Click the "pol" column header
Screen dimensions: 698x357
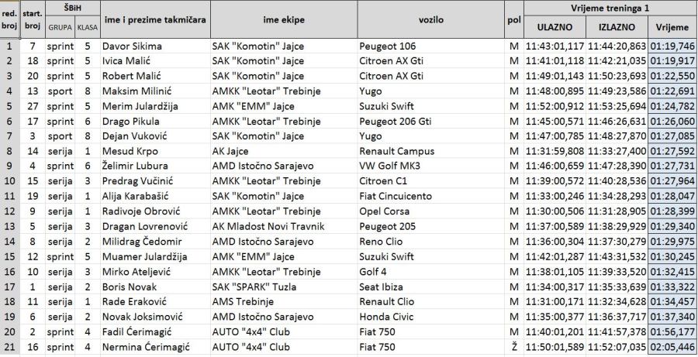coord(513,19)
